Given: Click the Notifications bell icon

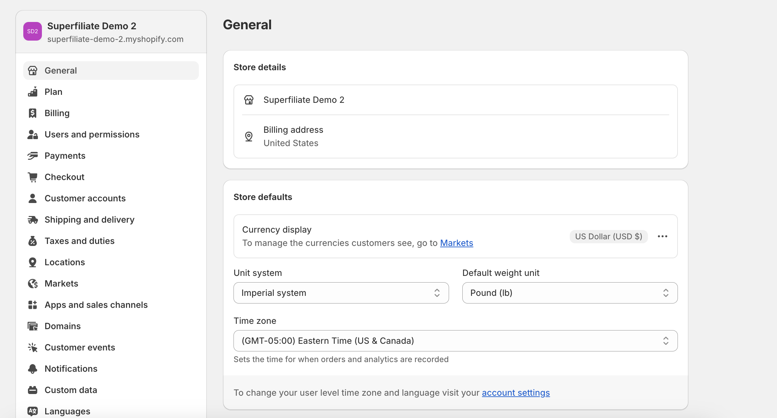Looking at the screenshot, I should pos(33,369).
